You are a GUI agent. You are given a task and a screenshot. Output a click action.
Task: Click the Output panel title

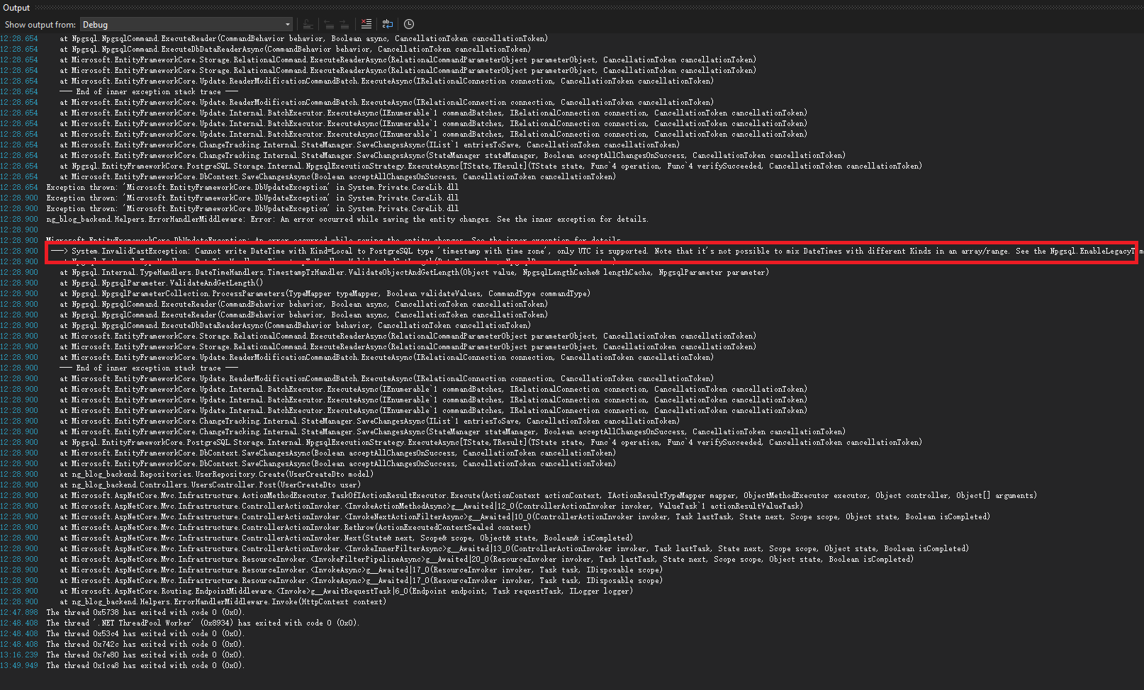coord(16,8)
